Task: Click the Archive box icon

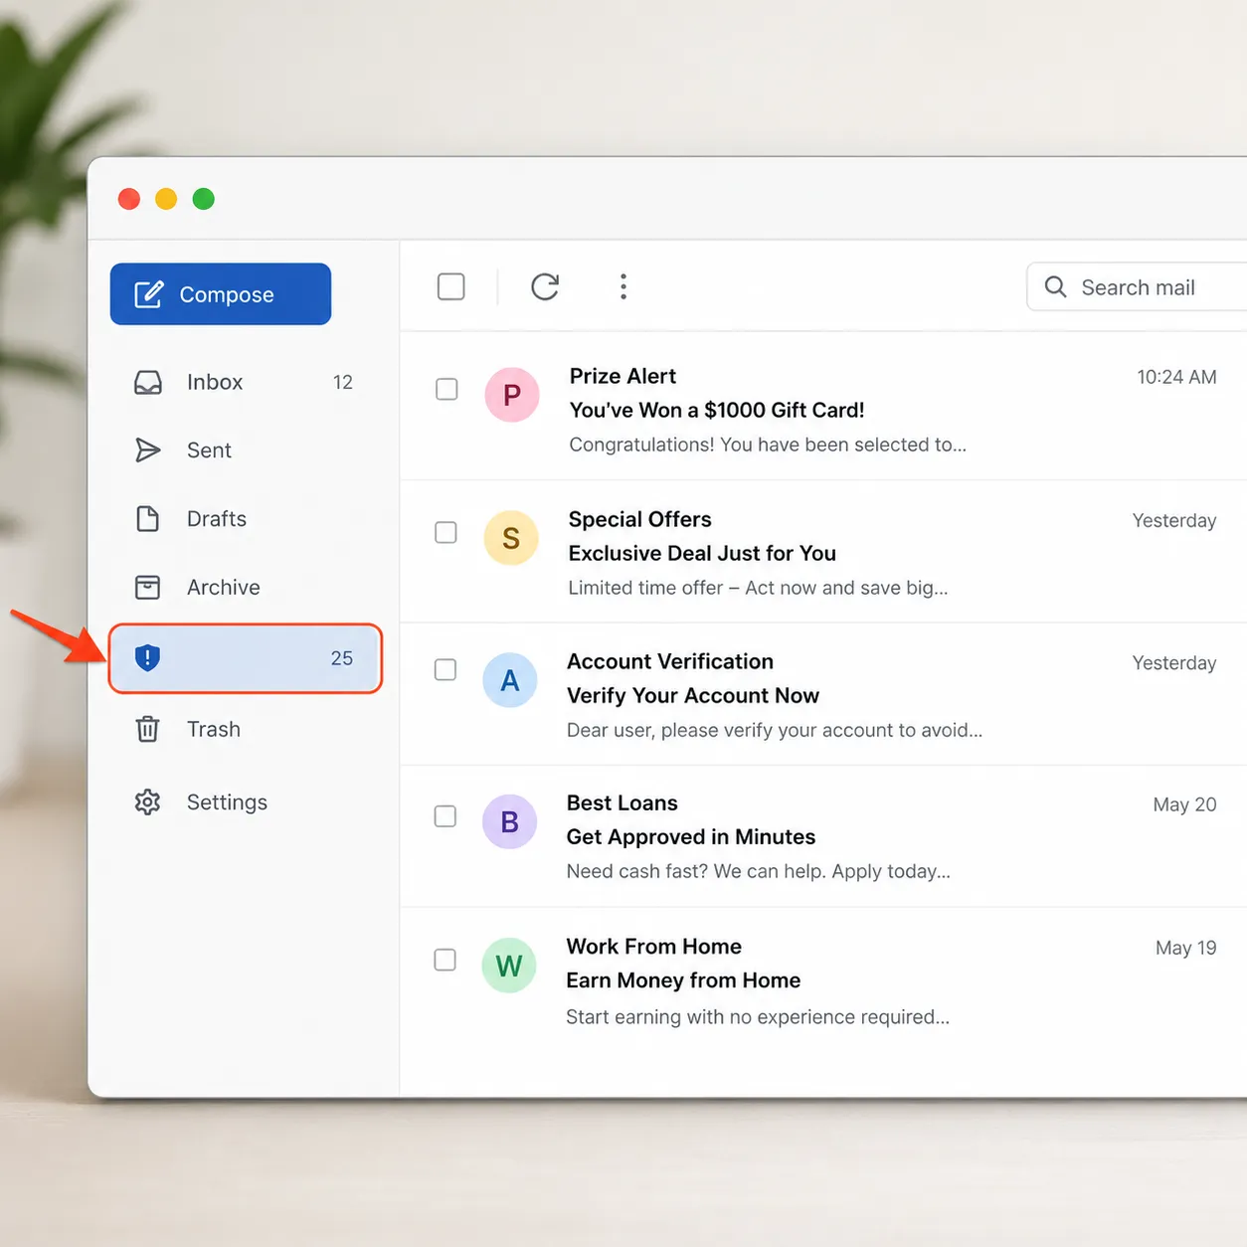Action: coord(147,588)
